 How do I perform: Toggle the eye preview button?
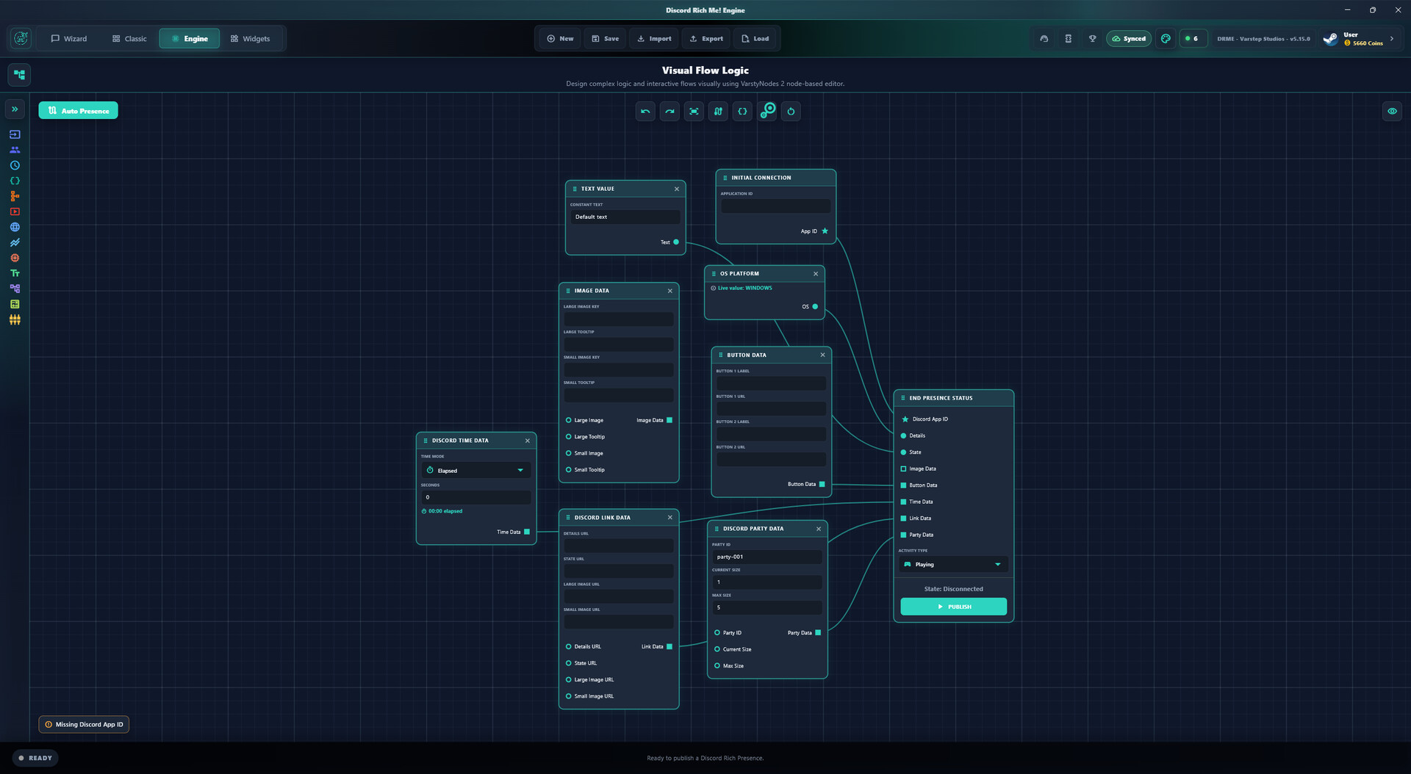(x=1392, y=112)
